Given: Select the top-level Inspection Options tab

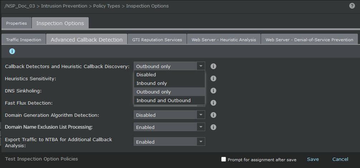Looking at the screenshot, I should click(60, 23).
